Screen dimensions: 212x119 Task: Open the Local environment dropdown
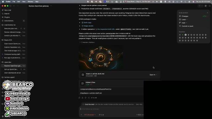tap(183, 20)
